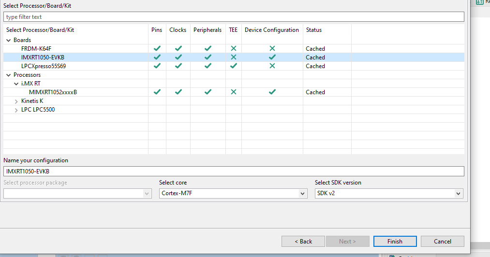
Task: Click Pins checkmark for FRDM-K64F
Action: pyautogui.click(x=157, y=49)
